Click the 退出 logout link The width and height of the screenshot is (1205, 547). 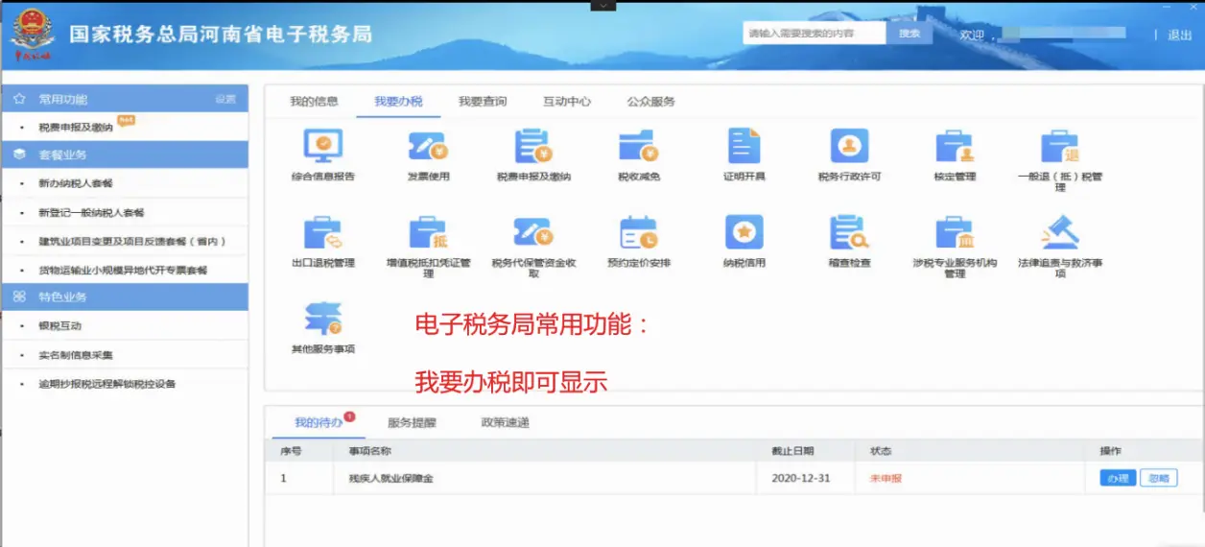1180,35
